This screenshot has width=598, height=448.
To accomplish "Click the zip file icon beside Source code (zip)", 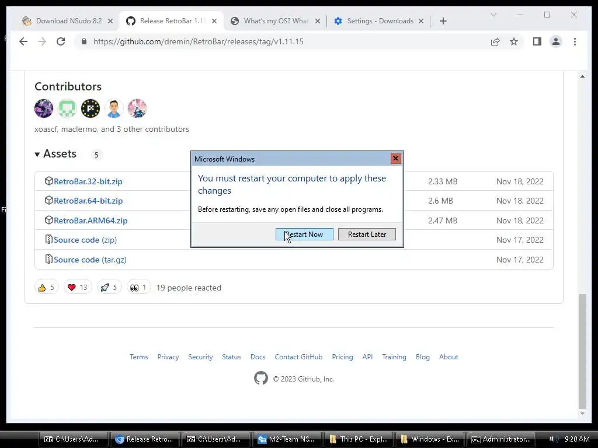I will pyautogui.click(x=48, y=239).
